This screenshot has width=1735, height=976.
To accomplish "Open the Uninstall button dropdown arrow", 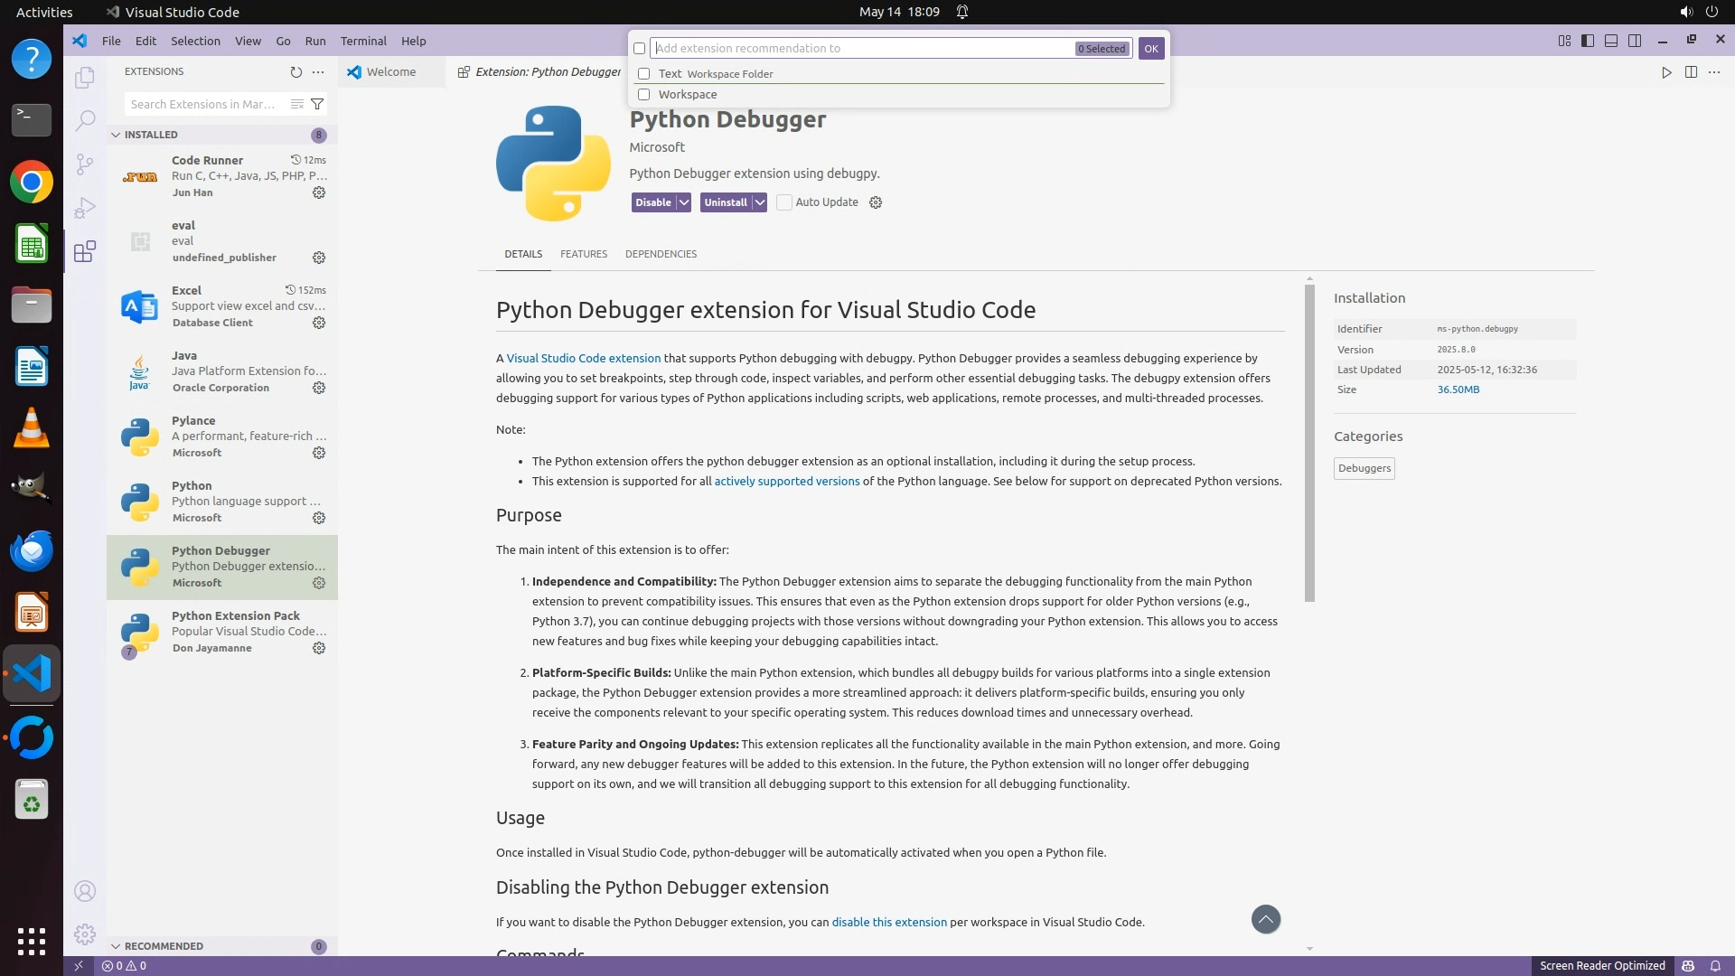I will [x=760, y=202].
